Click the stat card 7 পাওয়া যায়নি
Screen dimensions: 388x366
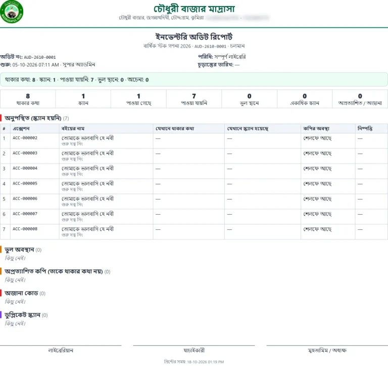194,99
